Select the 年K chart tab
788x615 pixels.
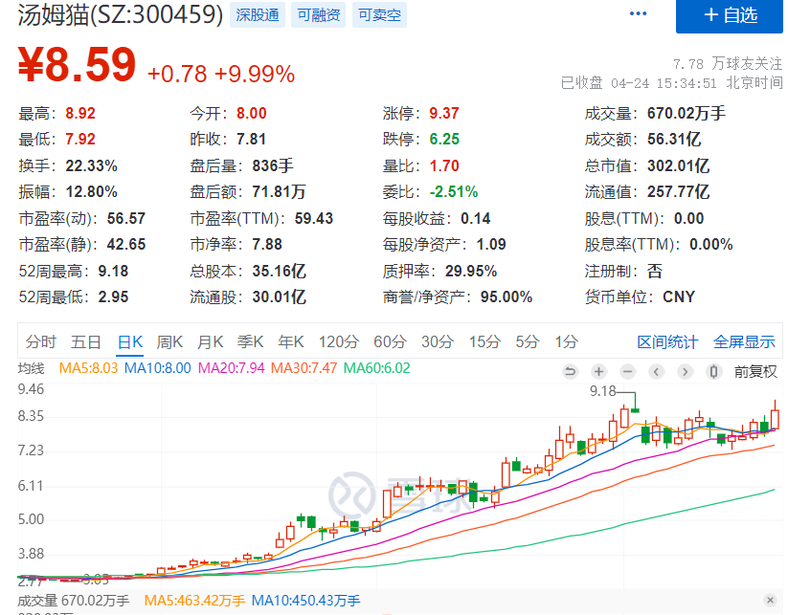[291, 341]
